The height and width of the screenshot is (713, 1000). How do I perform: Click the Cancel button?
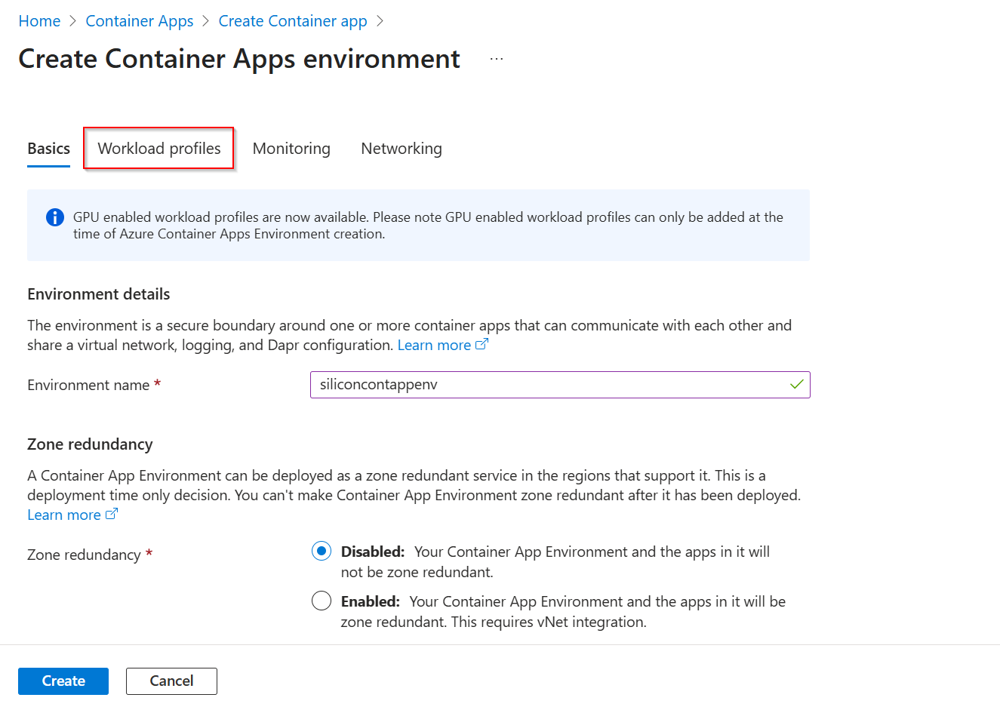[x=171, y=681]
